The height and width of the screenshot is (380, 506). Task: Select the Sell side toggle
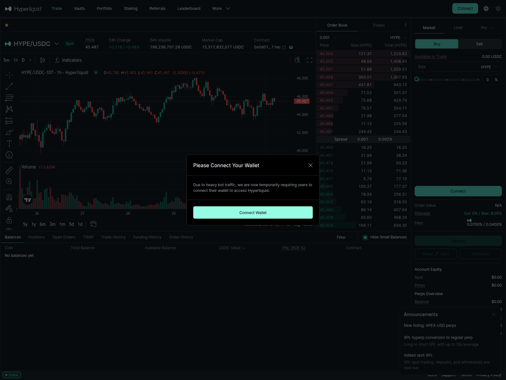point(479,44)
